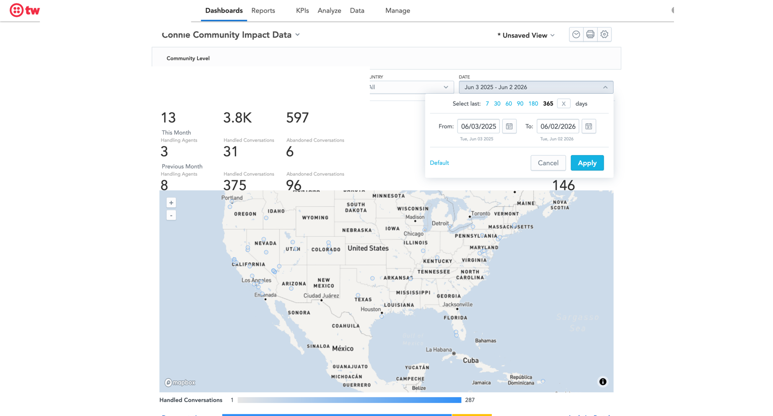This screenshot has width=773, height=416.
Task: Click the Cuba label on the map
Action: 471,360
